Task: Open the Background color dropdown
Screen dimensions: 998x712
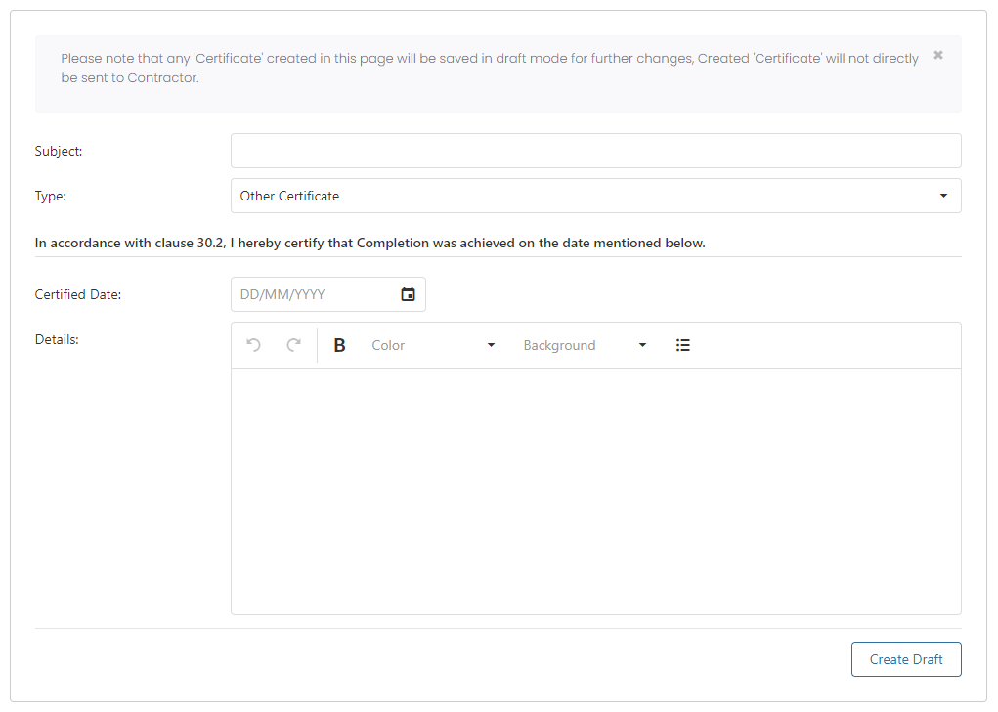Action: click(585, 345)
